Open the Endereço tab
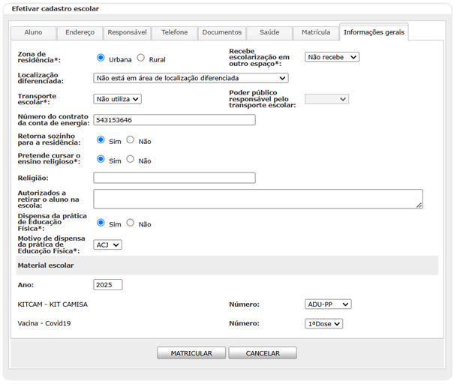The height and width of the screenshot is (384, 454). (x=80, y=33)
